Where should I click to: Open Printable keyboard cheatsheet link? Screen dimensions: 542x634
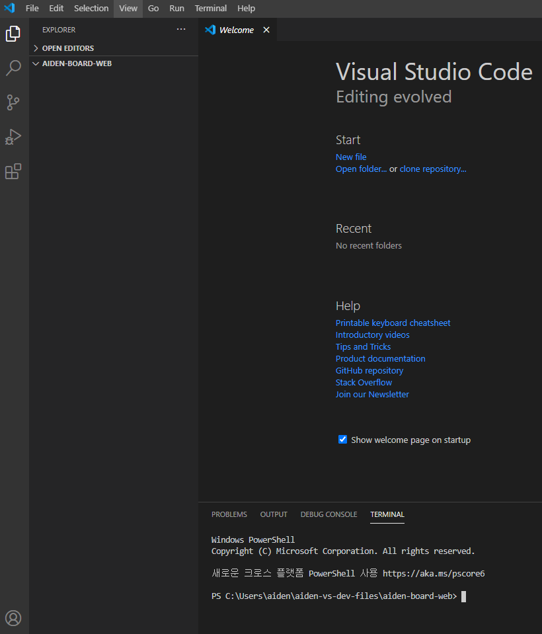point(393,323)
